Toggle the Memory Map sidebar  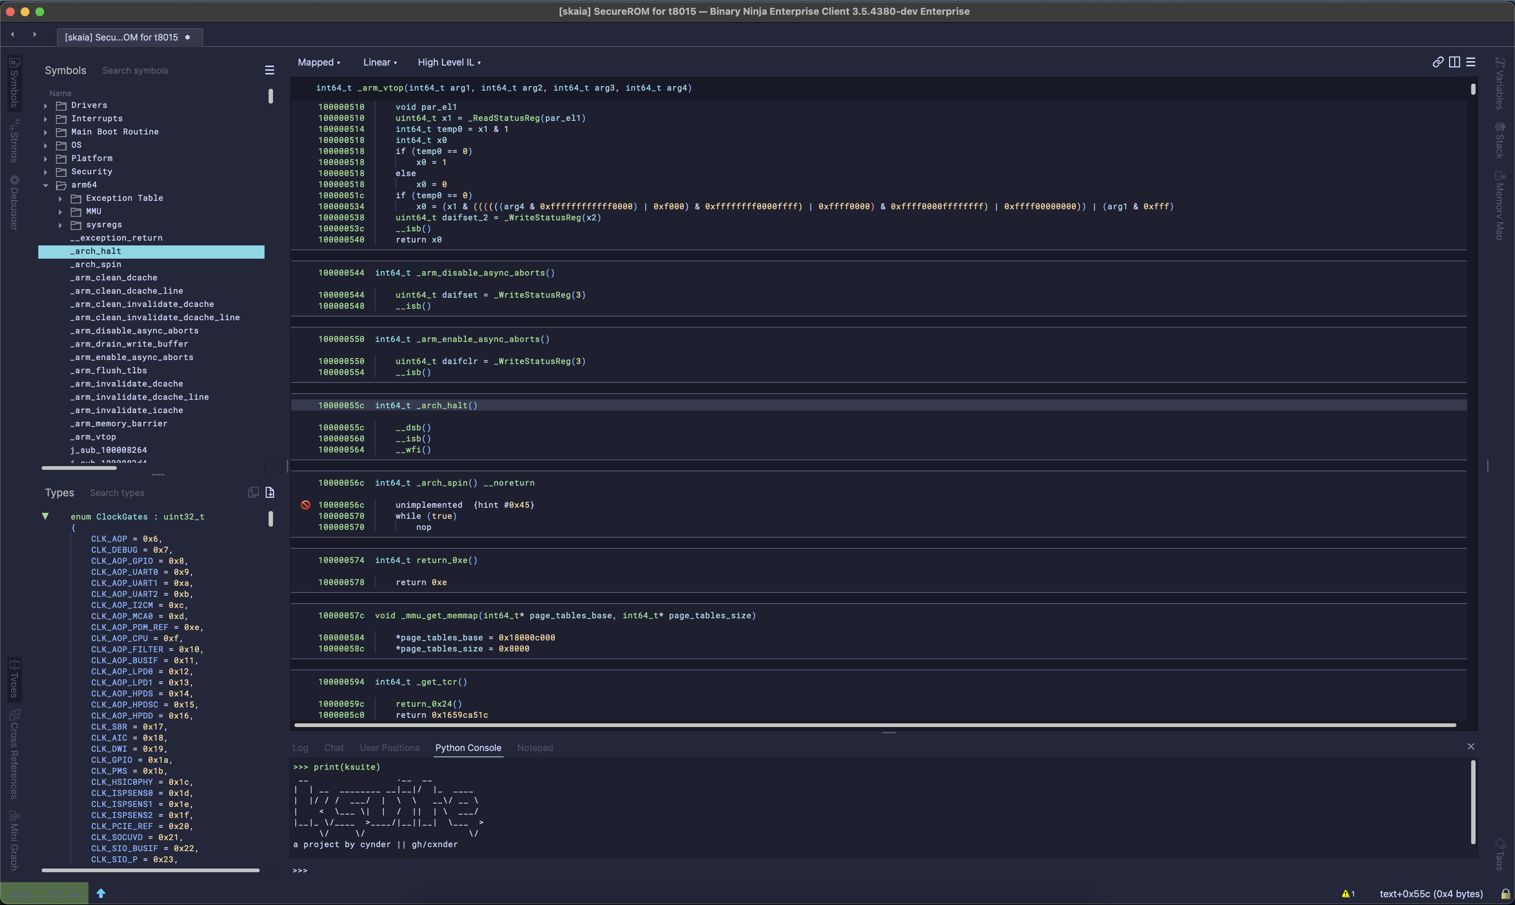[x=1500, y=206]
